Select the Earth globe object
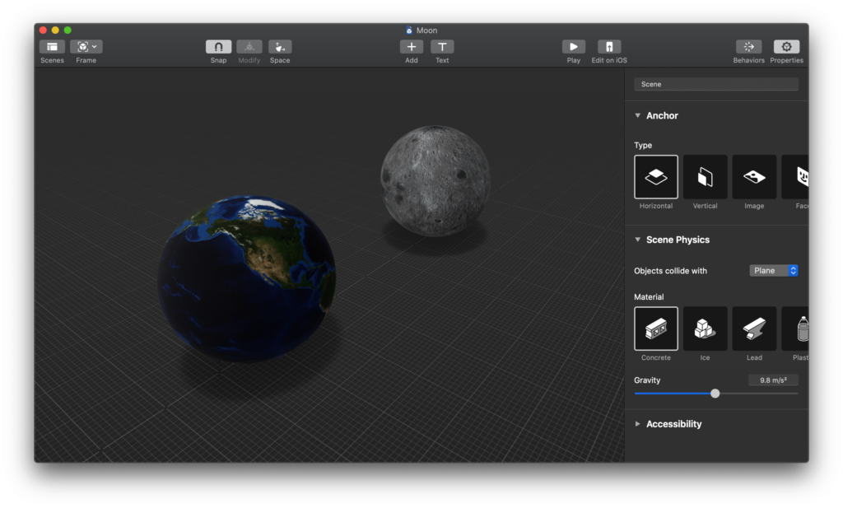The height and width of the screenshot is (508, 843). tap(247, 278)
